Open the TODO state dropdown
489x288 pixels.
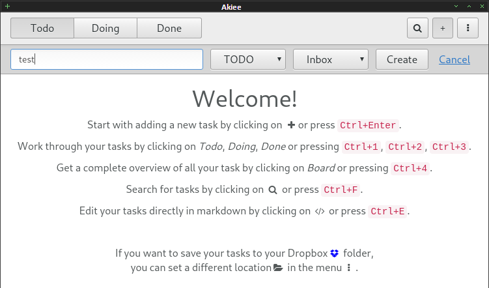tap(248, 59)
